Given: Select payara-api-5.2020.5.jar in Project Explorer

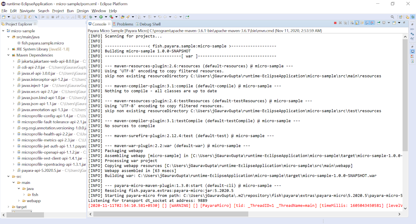Looking at the screenshot, I should coord(41,170).
